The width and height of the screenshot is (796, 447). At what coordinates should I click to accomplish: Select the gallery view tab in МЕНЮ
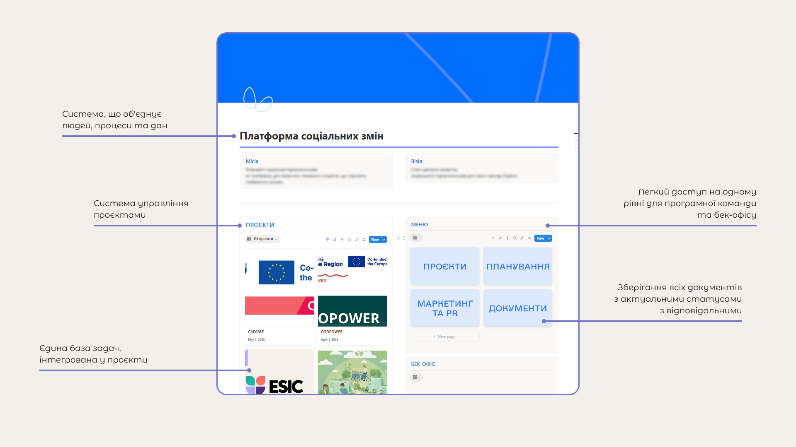coord(415,238)
